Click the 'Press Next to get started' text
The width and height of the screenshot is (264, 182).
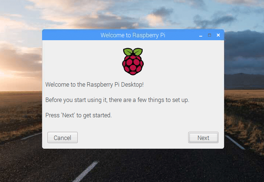click(x=79, y=115)
